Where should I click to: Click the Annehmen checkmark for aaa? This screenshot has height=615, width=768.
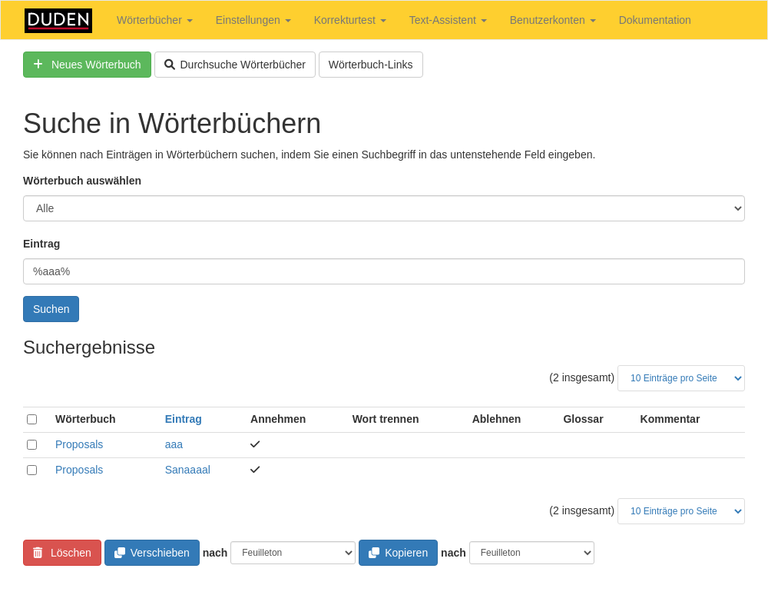255,444
